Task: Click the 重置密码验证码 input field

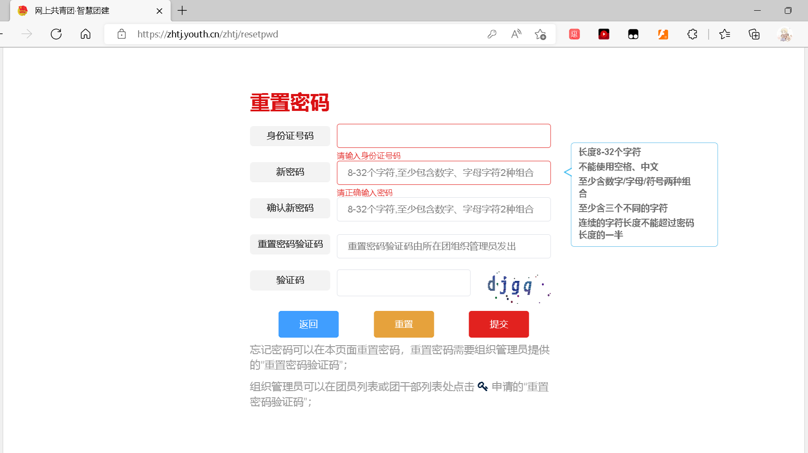Action: click(444, 246)
